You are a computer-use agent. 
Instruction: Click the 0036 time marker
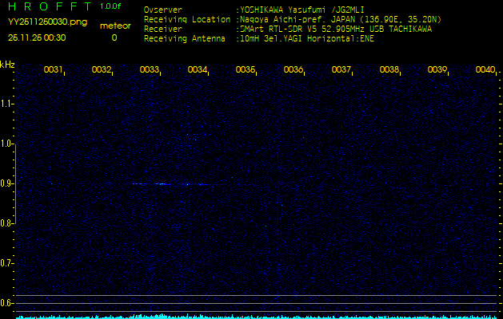point(293,69)
